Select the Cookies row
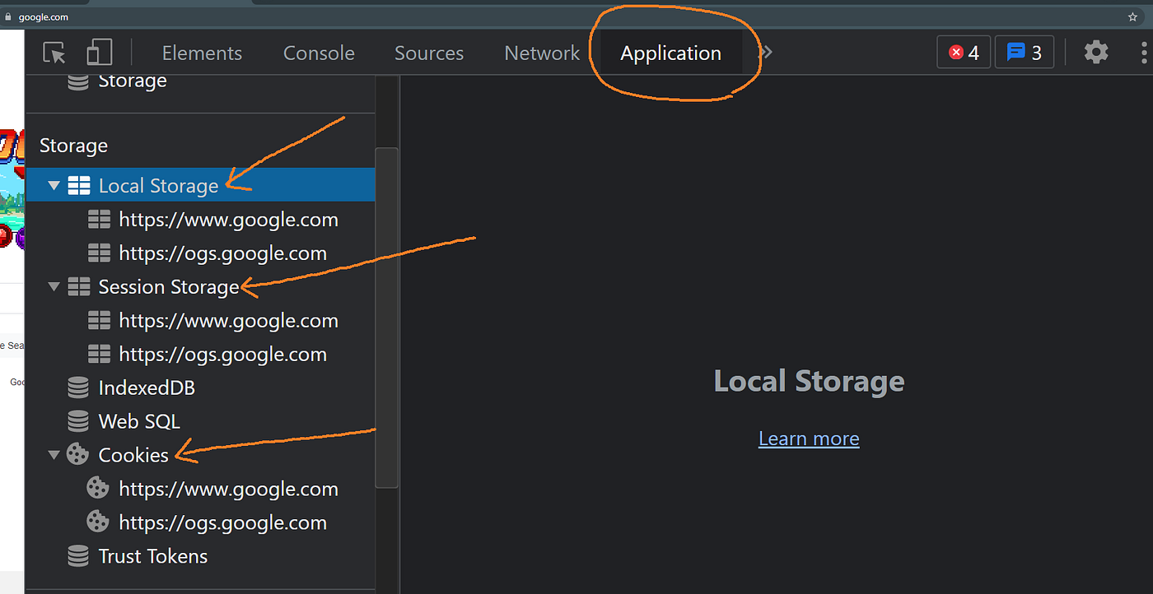 (200, 455)
